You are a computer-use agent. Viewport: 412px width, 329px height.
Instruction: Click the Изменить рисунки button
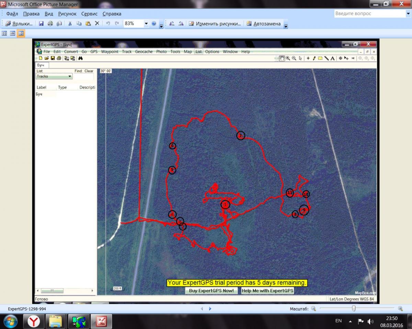215,24
